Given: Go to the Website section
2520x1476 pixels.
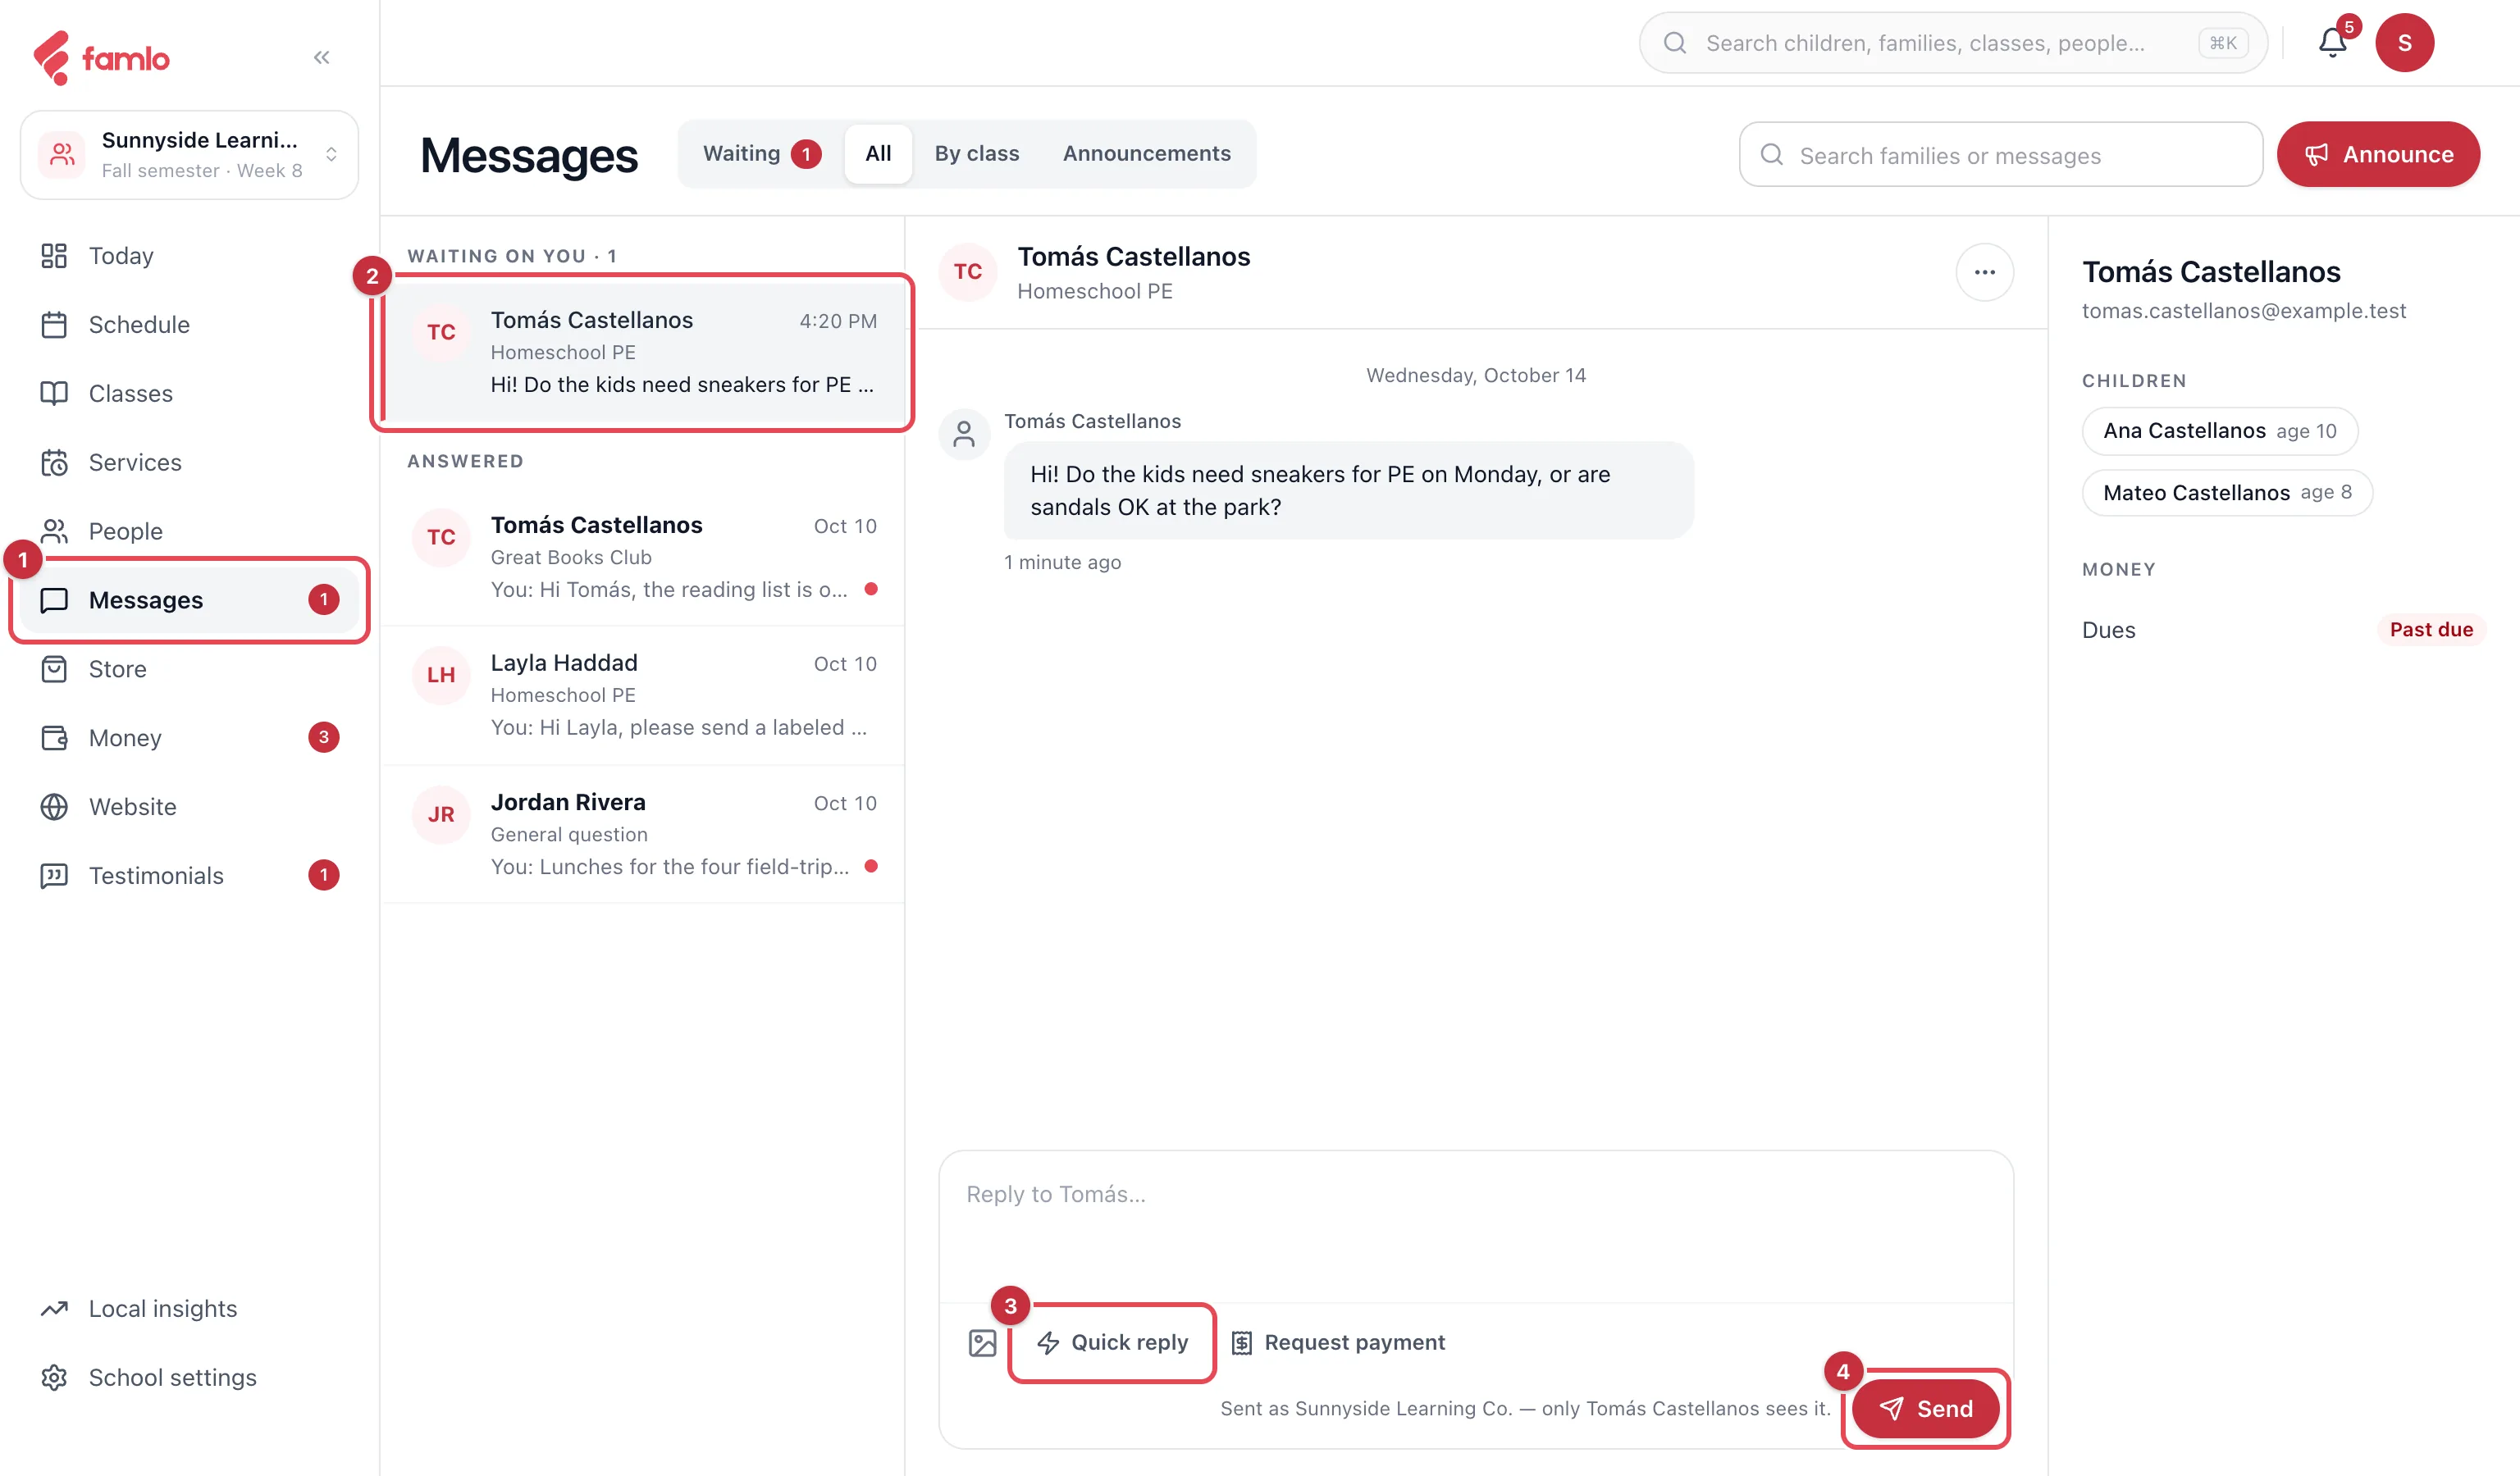Looking at the screenshot, I should 189,806.
